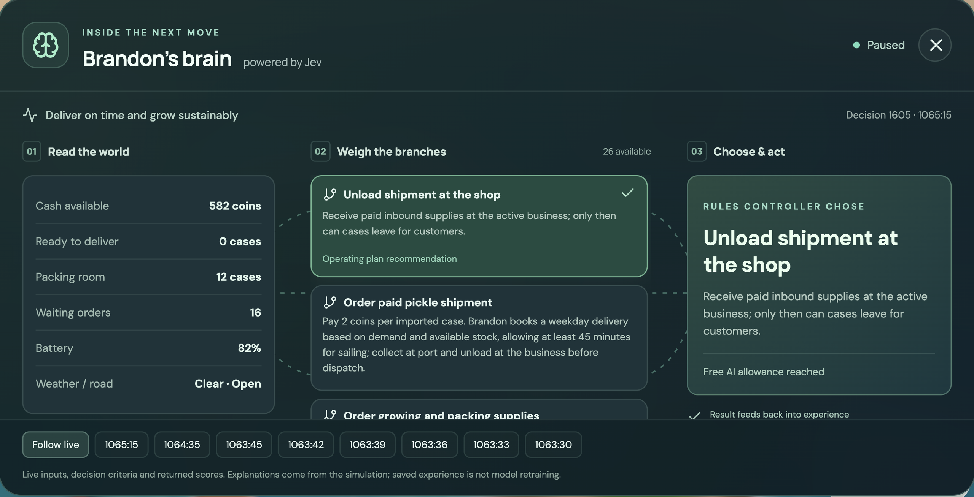The height and width of the screenshot is (497, 974).
Task: Select the 1063:45 decision chip
Action: 244,445
